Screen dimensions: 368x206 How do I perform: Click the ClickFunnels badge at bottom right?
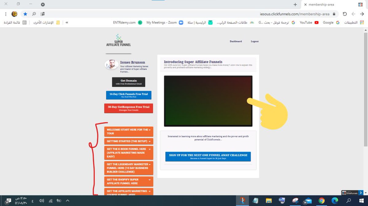point(350,193)
